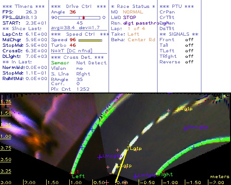
Task: Toggle the Tail signal off indicator
Action: coord(189,45)
